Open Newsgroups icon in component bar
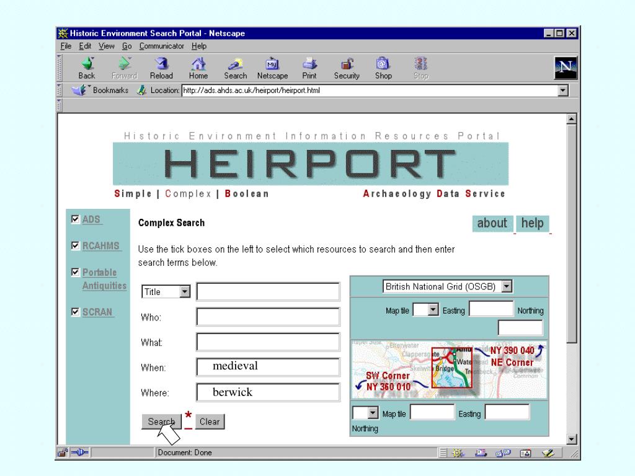Image resolution: width=635 pixels, height=476 pixels. click(504, 453)
